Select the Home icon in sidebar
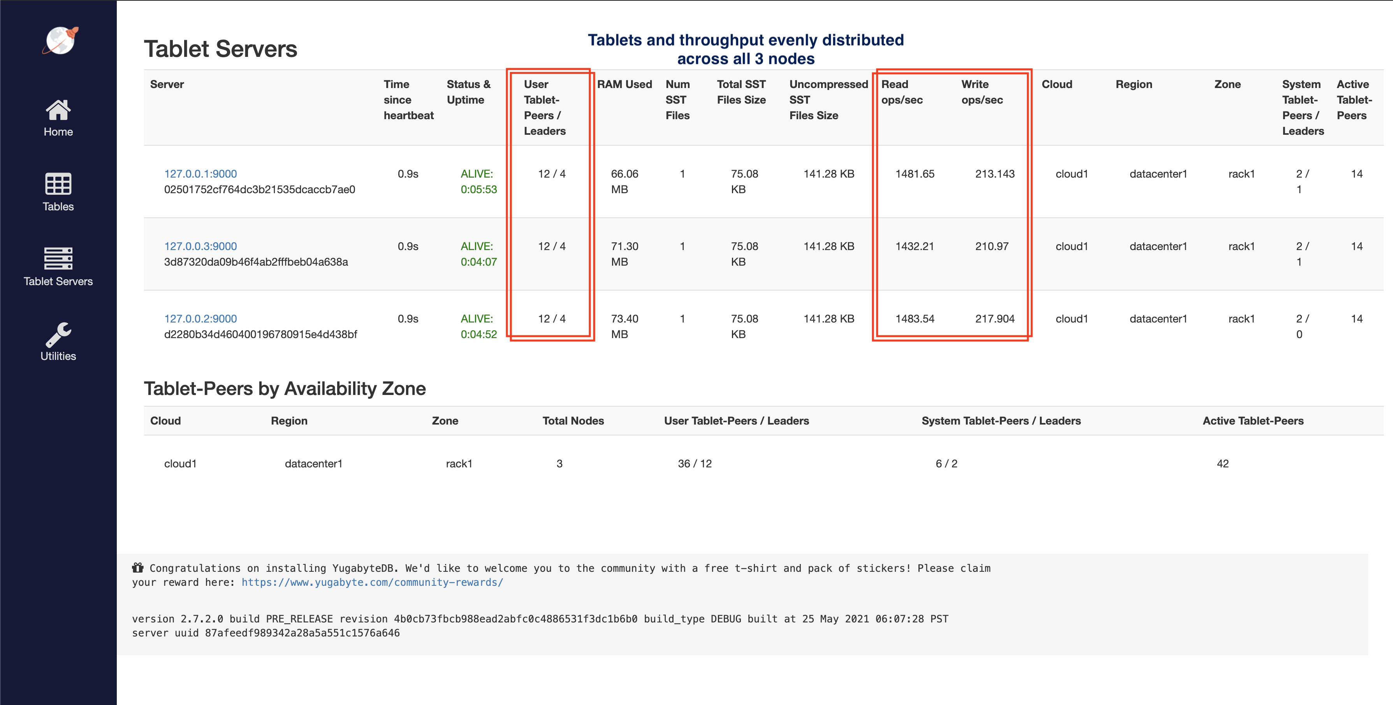Screen dimensions: 1393x705 (58, 110)
